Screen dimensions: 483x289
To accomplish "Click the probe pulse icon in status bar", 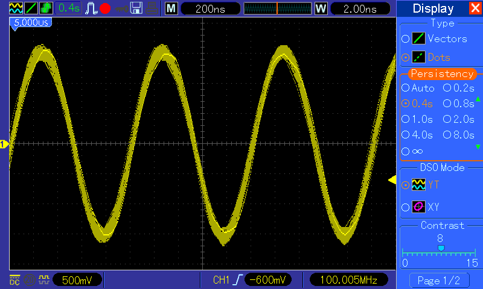I will [44, 279].
